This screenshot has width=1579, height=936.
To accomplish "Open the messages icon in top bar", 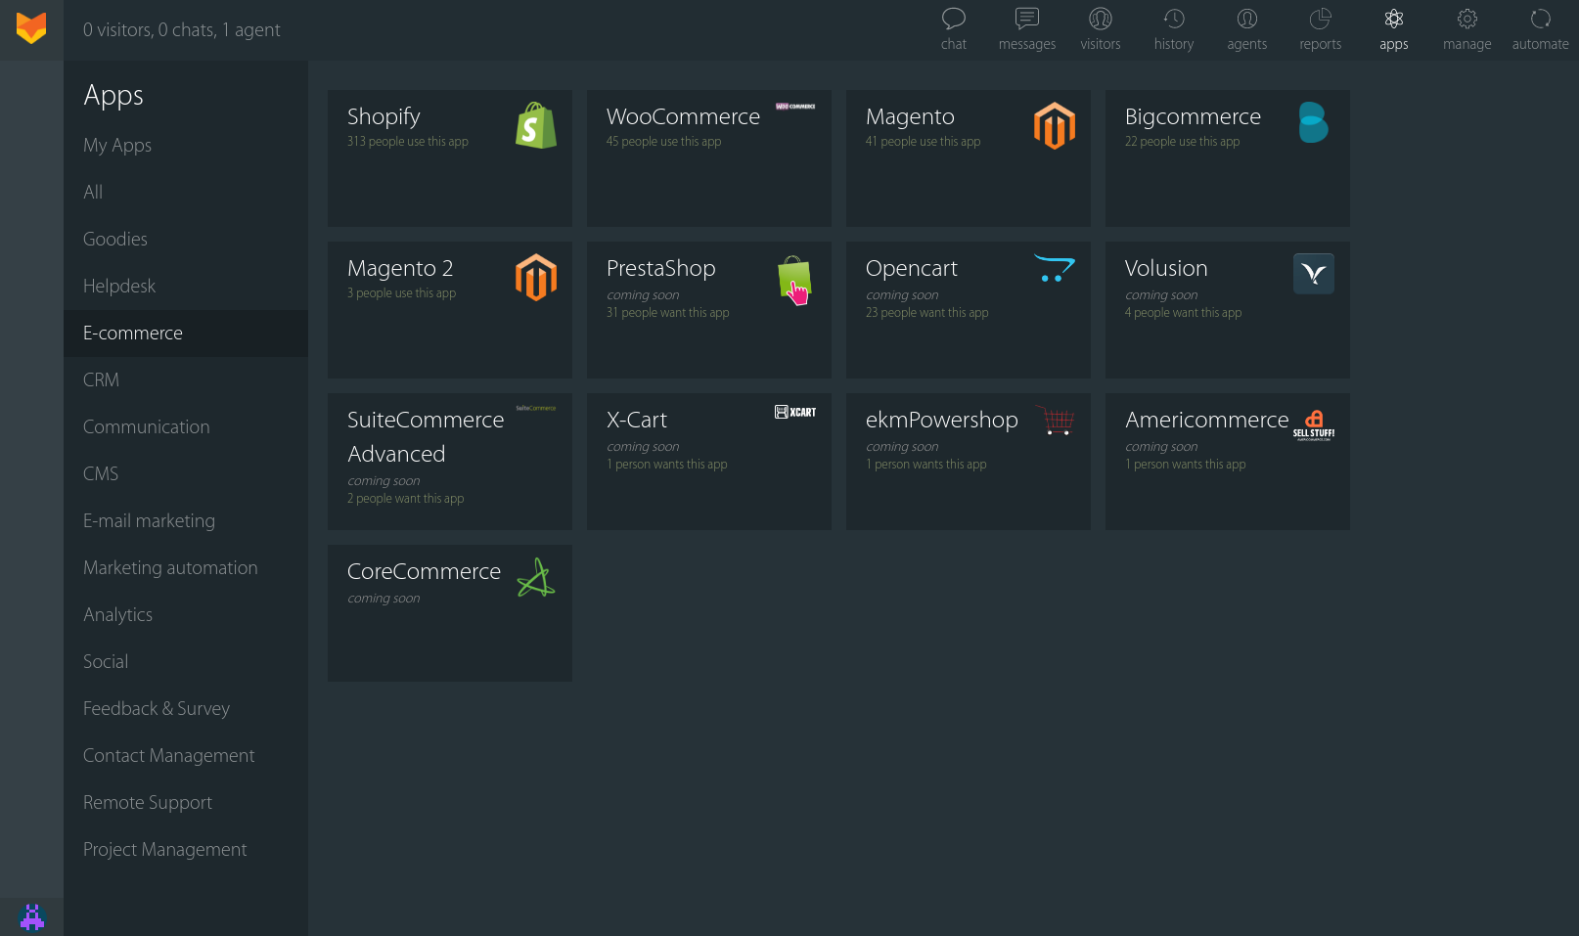I will click(1026, 20).
